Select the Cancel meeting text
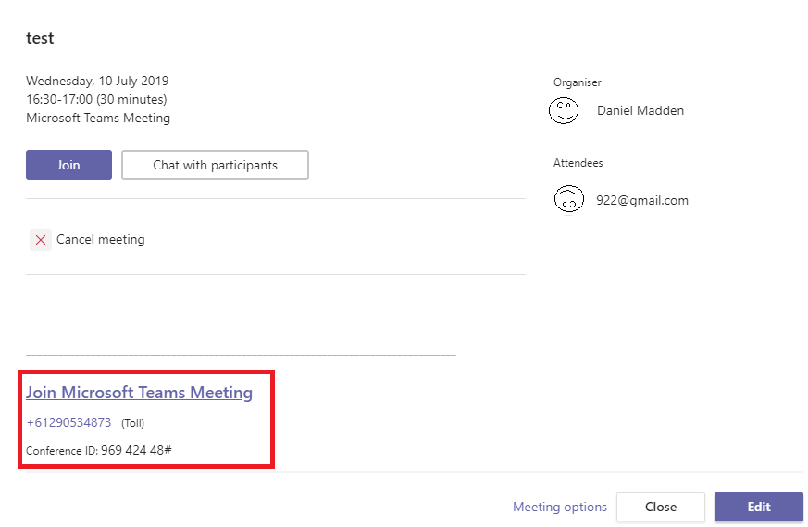Image resolution: width=808 pixels, height=527 pixels. pos(101,239)
